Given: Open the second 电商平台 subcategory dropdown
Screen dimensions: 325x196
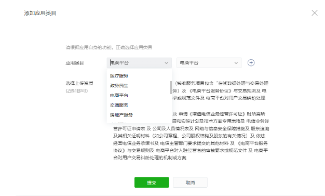Looking at the screenshot, I should [209, 63].
